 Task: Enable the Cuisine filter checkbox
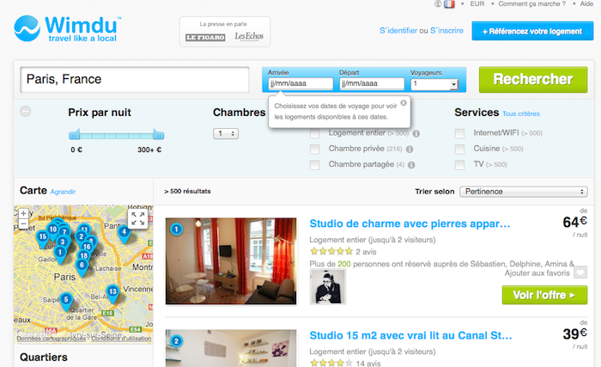coord(459,149)
